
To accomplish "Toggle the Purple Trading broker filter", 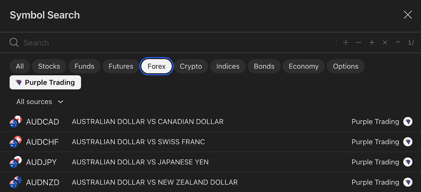I will pos(45,83).
